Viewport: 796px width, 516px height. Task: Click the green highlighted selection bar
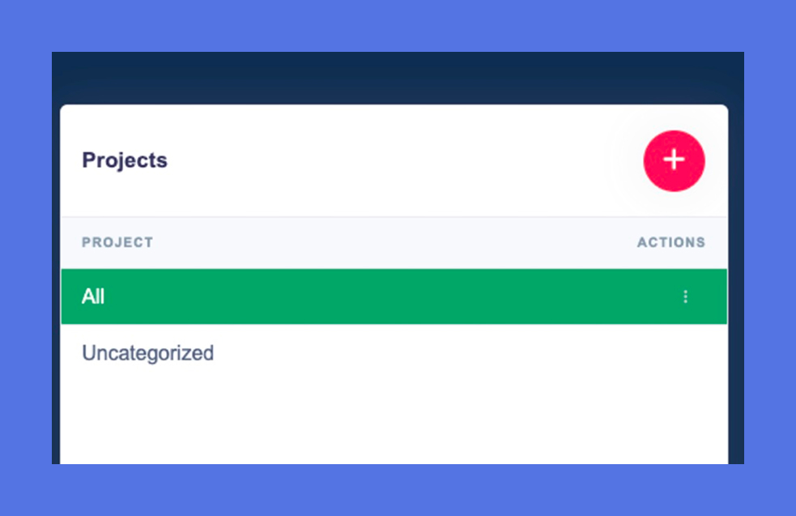click(364, 296)
